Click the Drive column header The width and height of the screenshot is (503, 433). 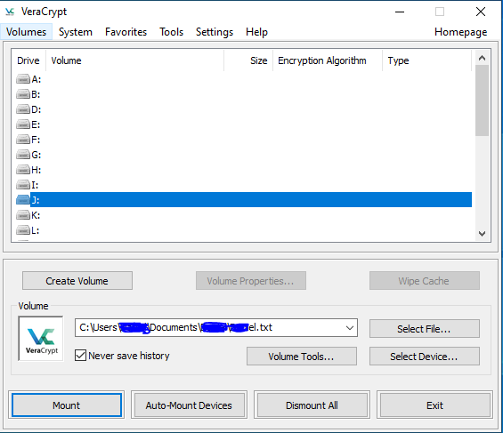(x=28, y=60)
